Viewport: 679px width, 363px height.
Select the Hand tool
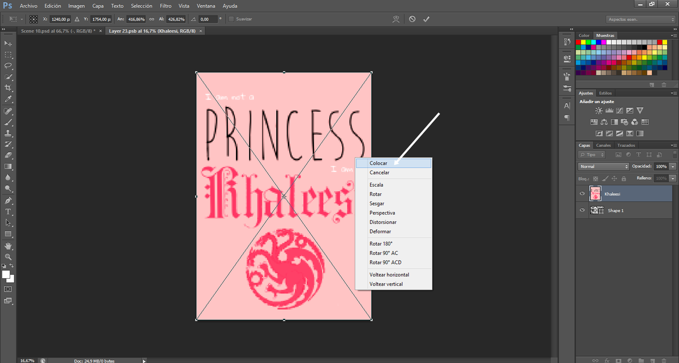[x=8, y=247]
